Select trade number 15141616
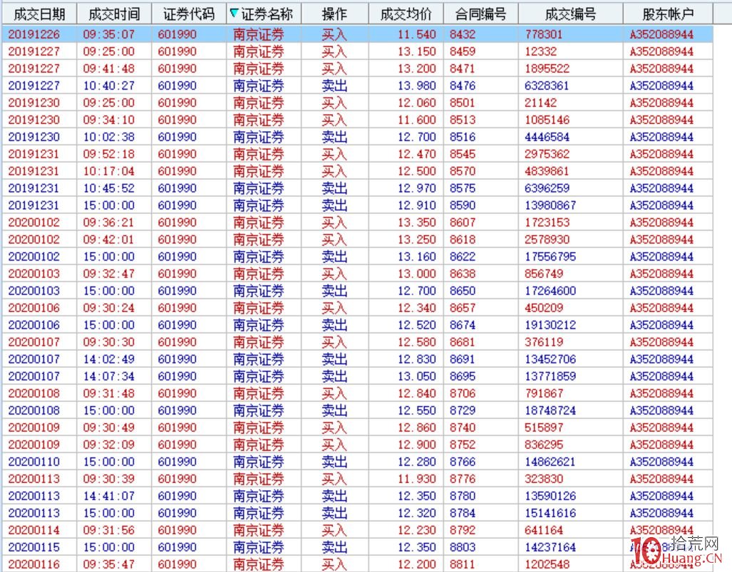732x572 pixels. coord(550,514)
